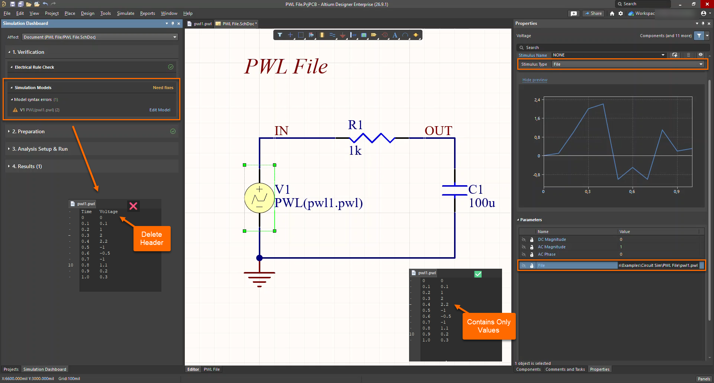Click the Edit Model link
Viewport: 714px width, 383px height.
[x=160, y=110]
